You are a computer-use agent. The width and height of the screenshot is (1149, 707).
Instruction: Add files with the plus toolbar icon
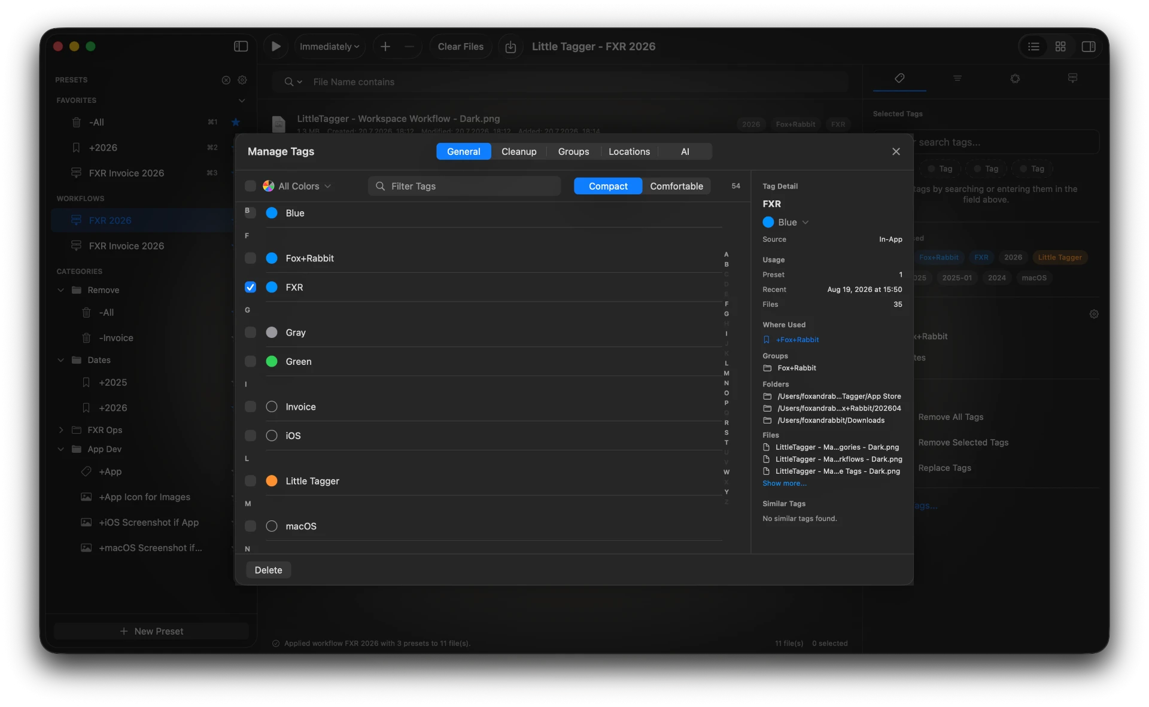[385, 46]
